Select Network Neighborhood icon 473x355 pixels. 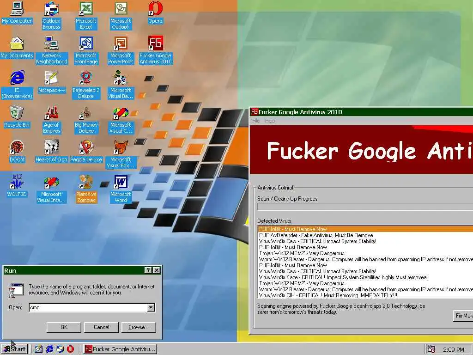coord(52,50)
